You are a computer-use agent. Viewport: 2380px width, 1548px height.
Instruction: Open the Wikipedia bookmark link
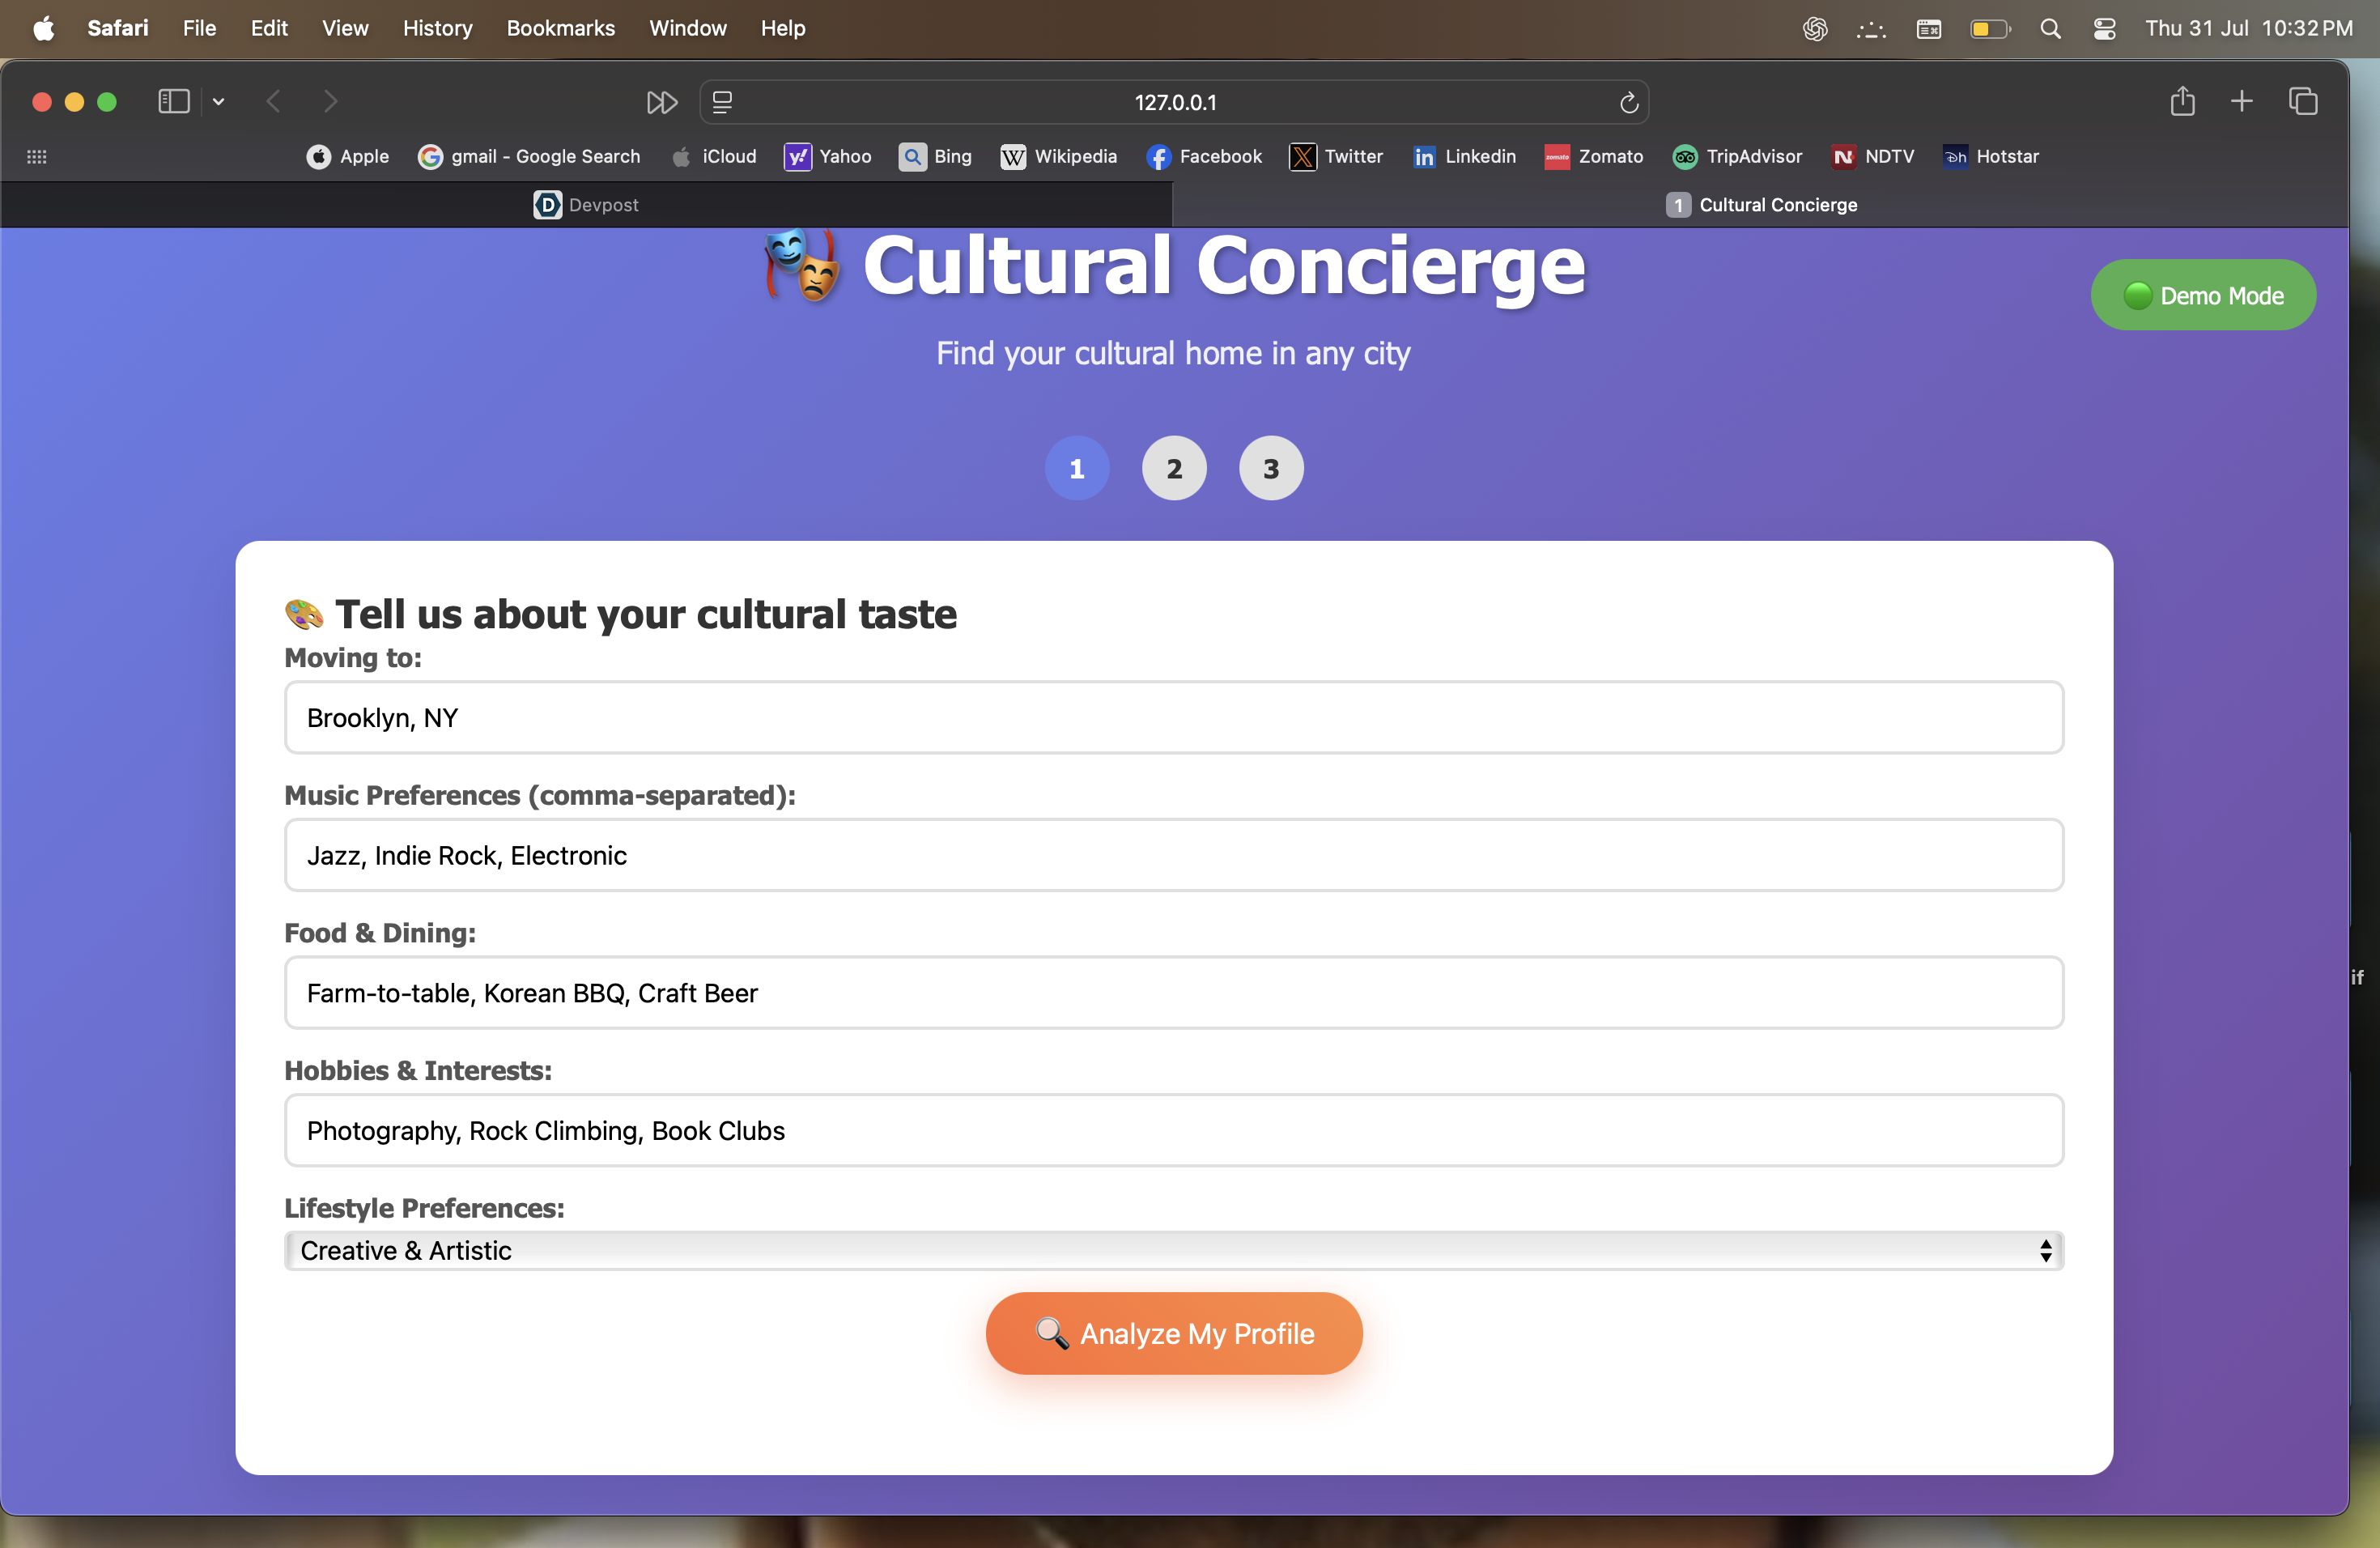point(1058,157)
